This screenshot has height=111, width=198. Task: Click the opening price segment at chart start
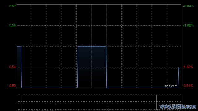coord(19,46)
